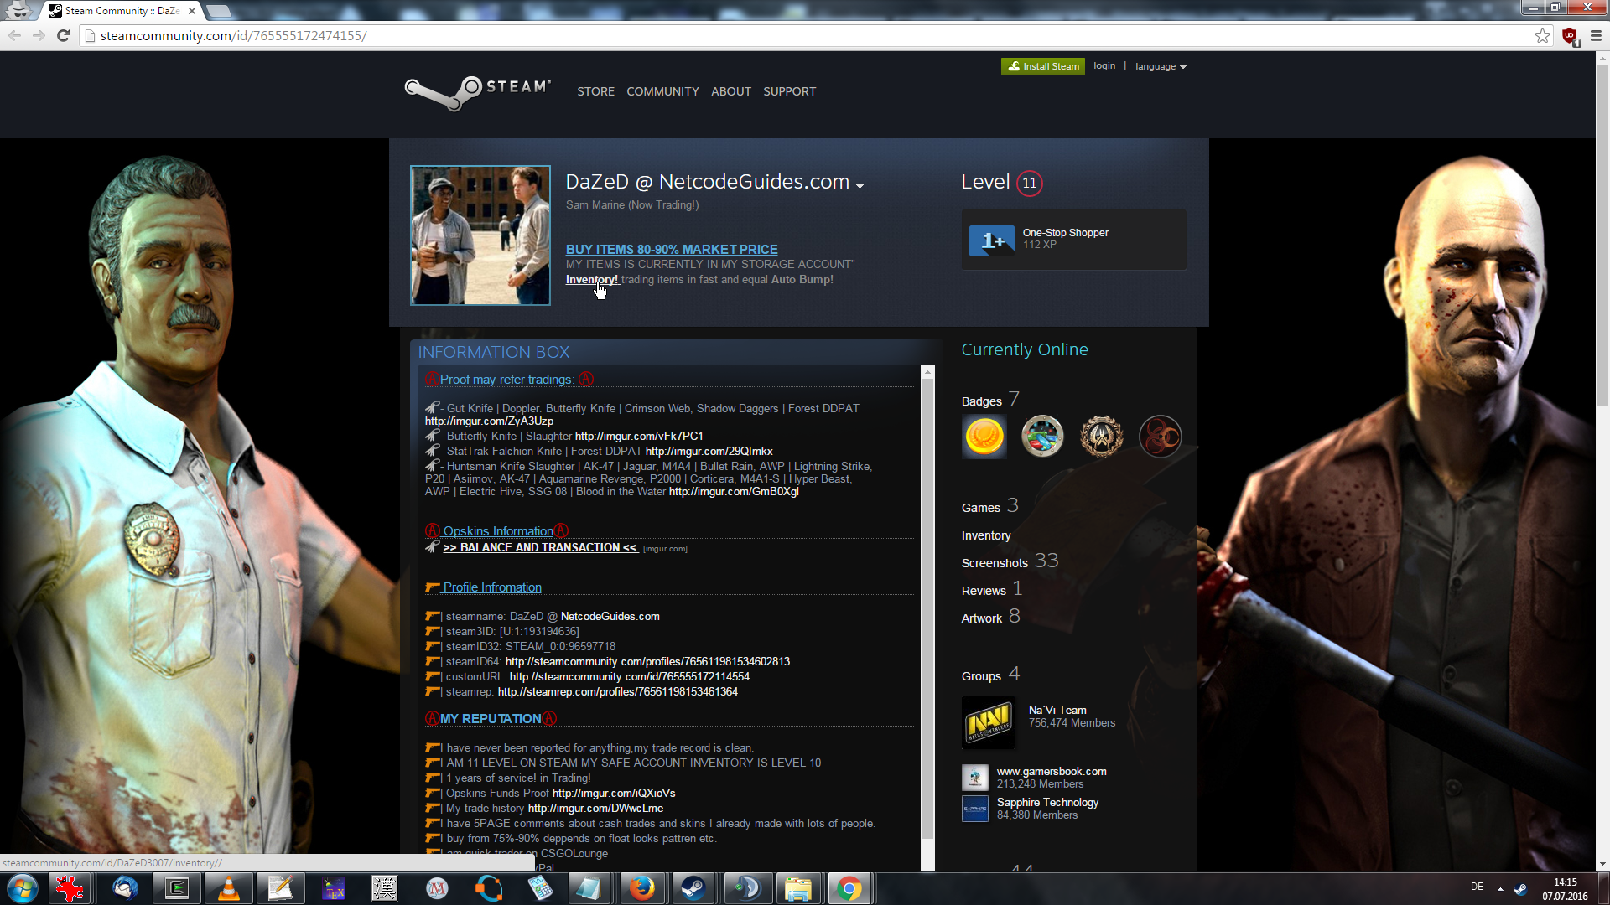
Task: Open the Na'Vi Team group avatar
Action: click(x=988, y=722)
